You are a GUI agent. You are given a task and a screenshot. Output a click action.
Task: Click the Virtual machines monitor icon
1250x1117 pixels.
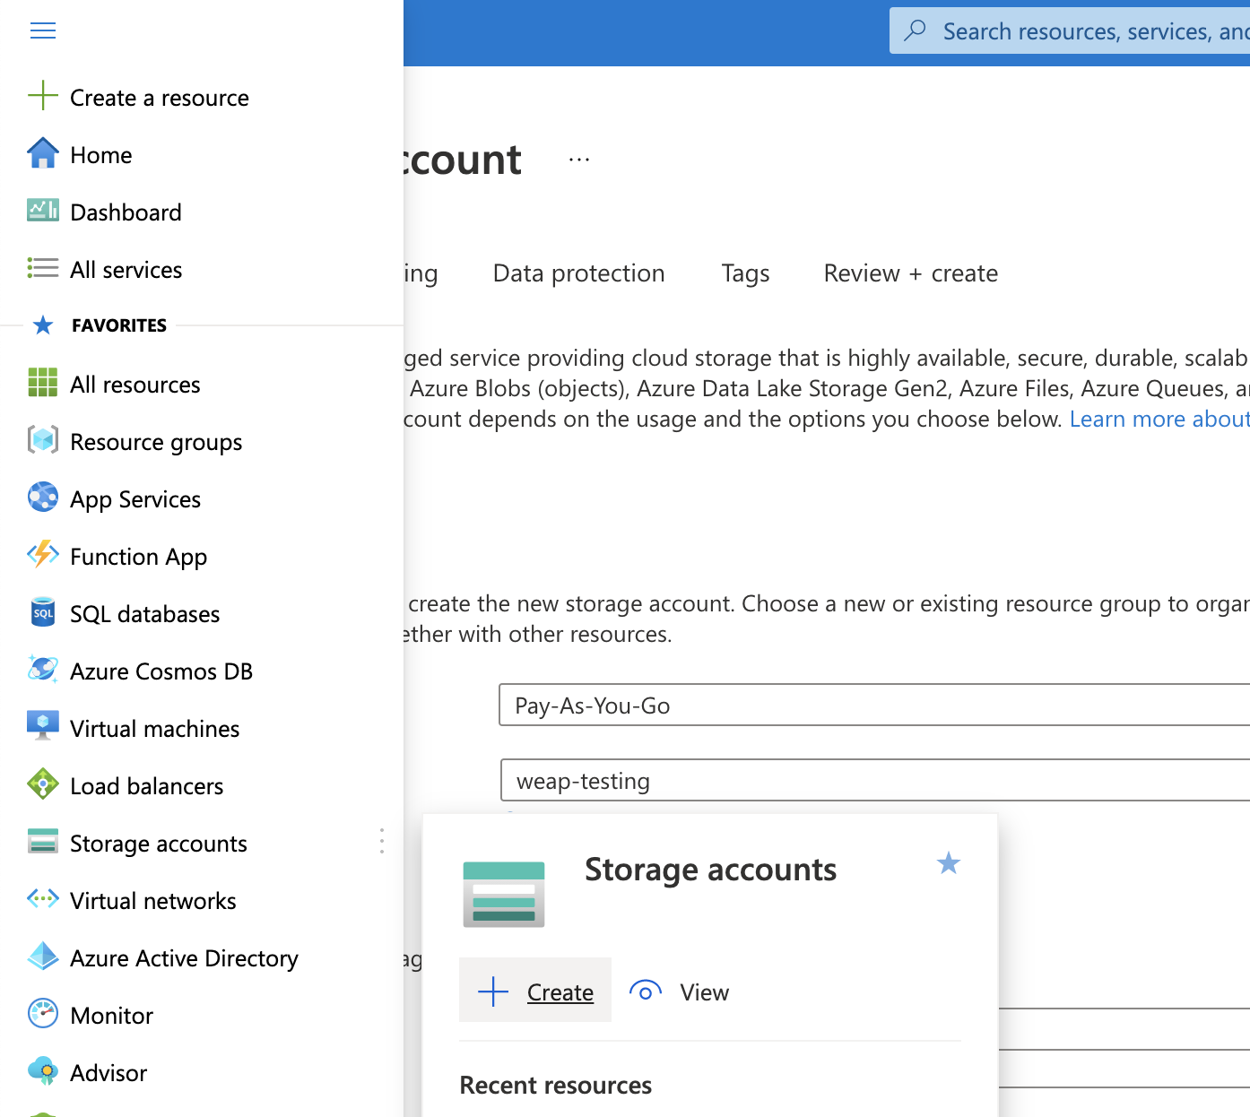(x=43, y=727)
